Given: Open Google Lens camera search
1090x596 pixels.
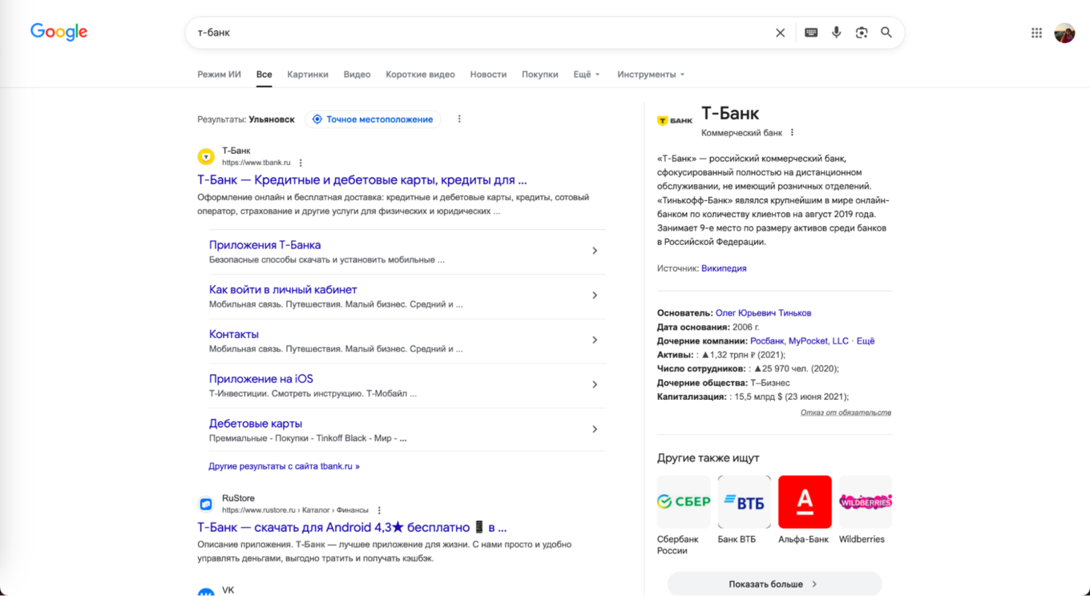Looking at the screenshot, I should 862,32.
